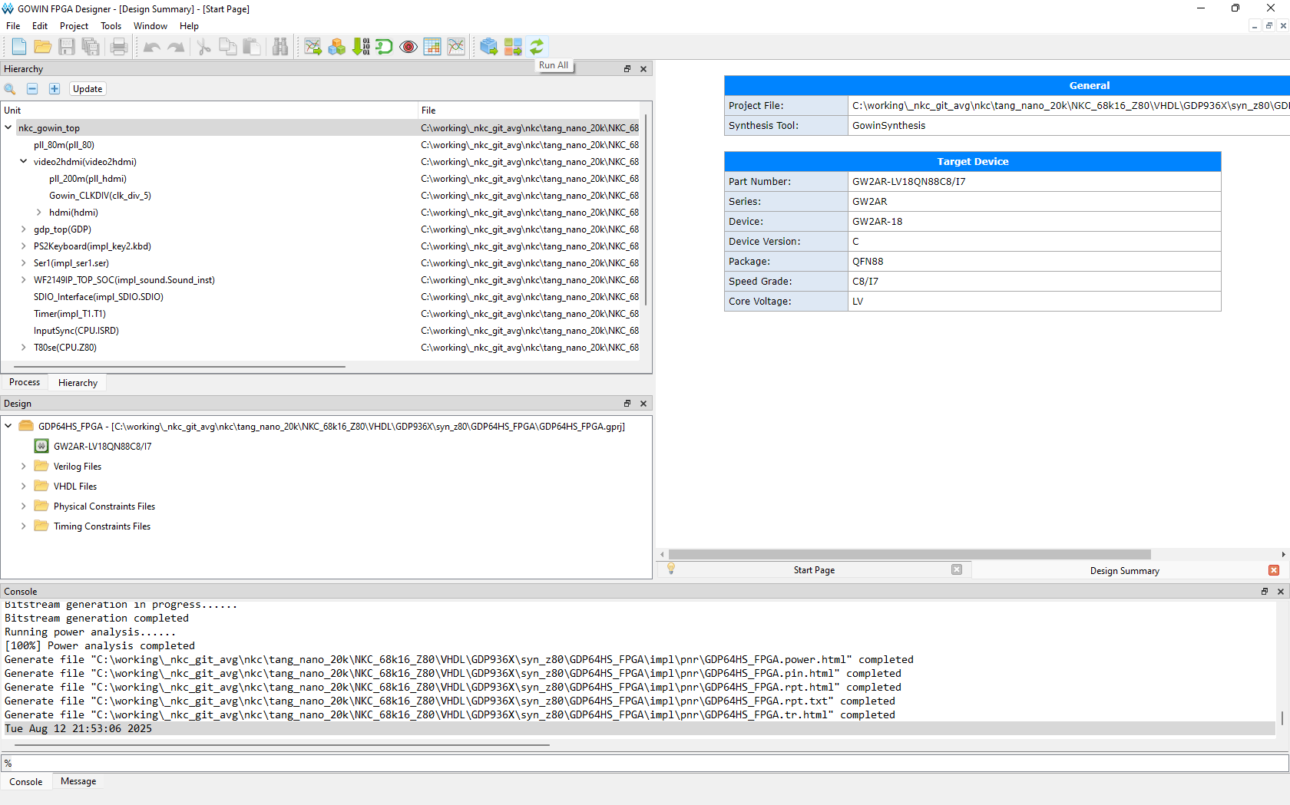Open the Programmer download icon

click(361, 47)
